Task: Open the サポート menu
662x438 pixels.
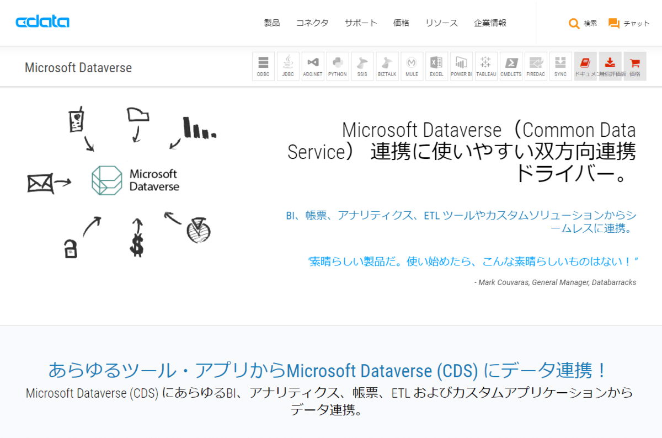Action: click(361, 23)
